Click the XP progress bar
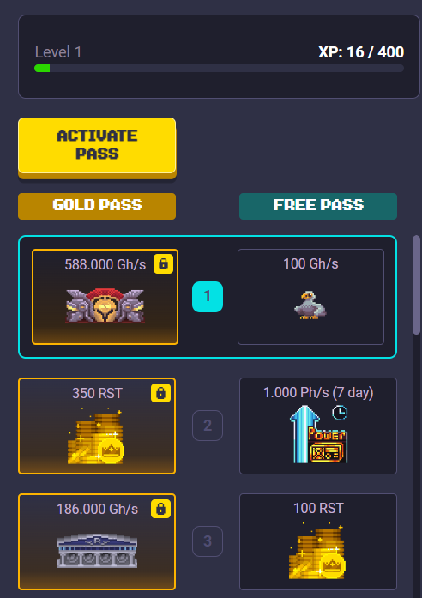The width and height of the screenshot is (422, 598). click(220, 69)
